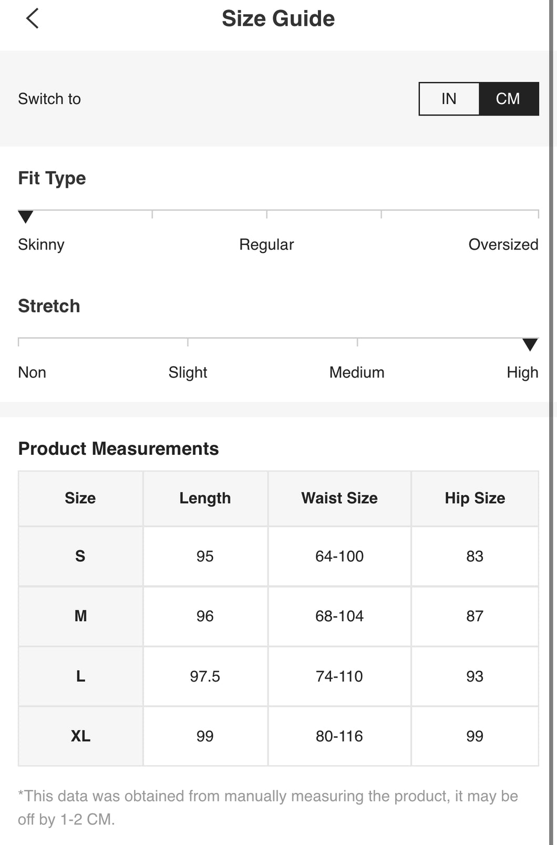
Task: Click the Stretch High marker triangle
Action: pyautogui.click(x=530, y=345)
